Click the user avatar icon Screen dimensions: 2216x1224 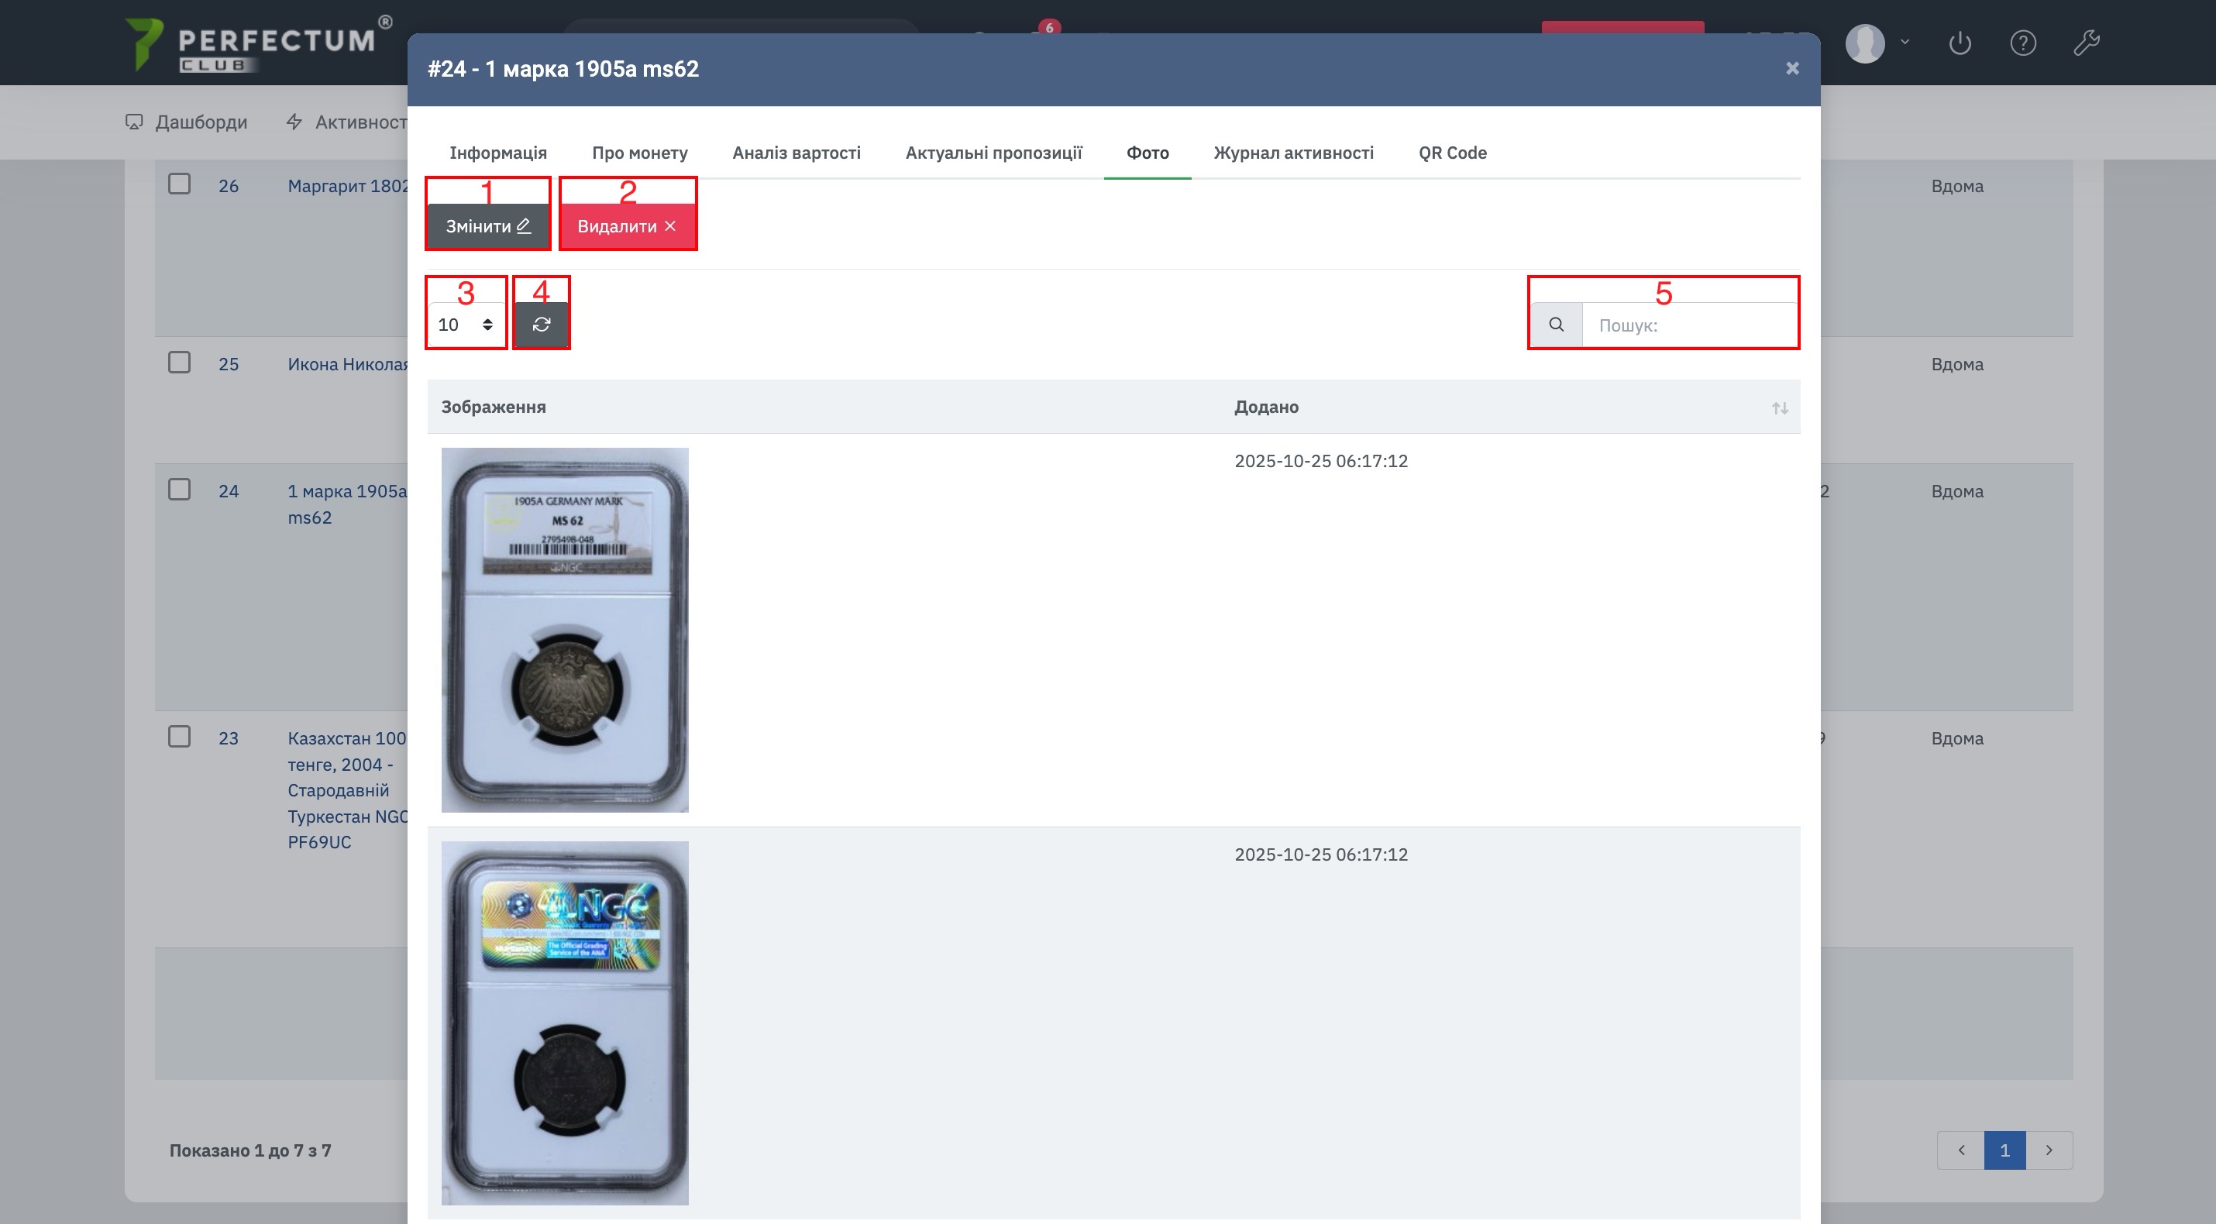point(1865,43)
